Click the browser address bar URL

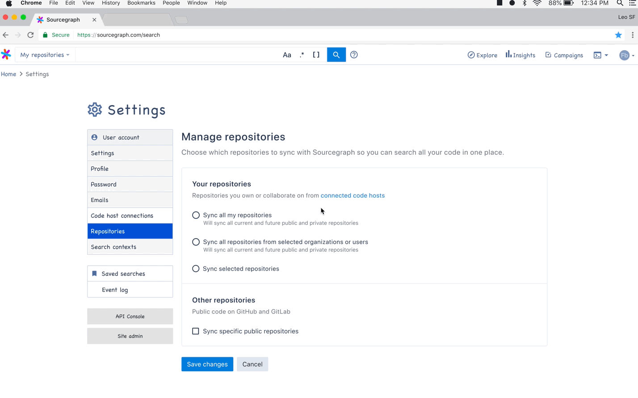pos(118,35)
